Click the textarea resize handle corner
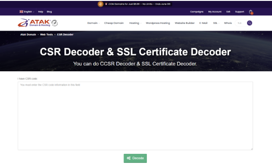The width and height of the screenshot is (272, 166). click(252, 149)
